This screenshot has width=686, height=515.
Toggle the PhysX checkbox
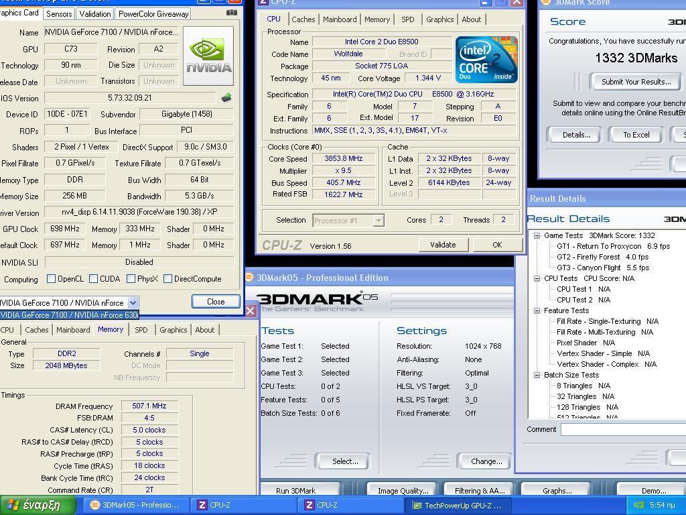tap(131, 278)
